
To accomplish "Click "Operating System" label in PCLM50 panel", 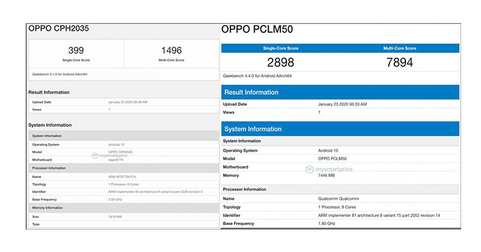I will (x=240, y=151).
